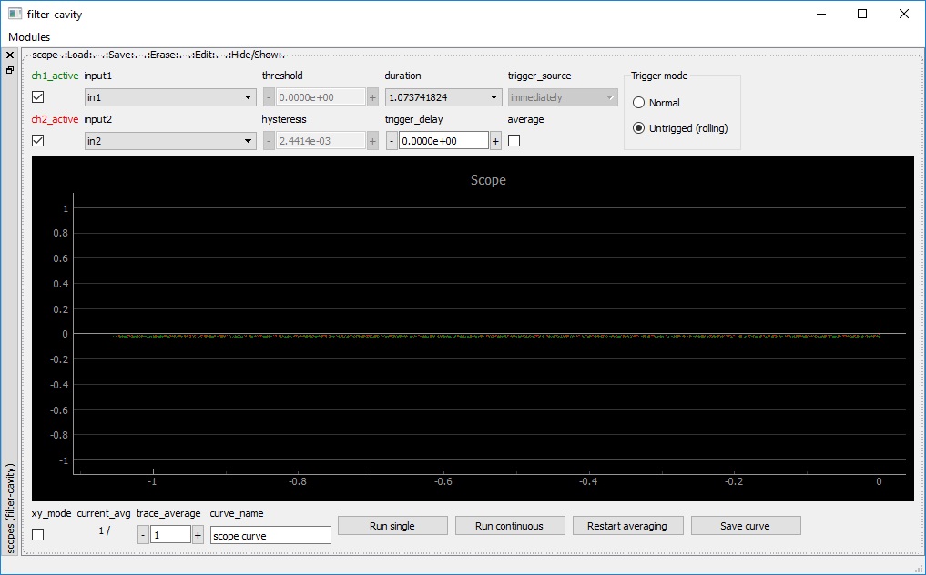Open the Modules menu
Image resolution: width=926 pixels, height=575 pixels.
[29, 37]
